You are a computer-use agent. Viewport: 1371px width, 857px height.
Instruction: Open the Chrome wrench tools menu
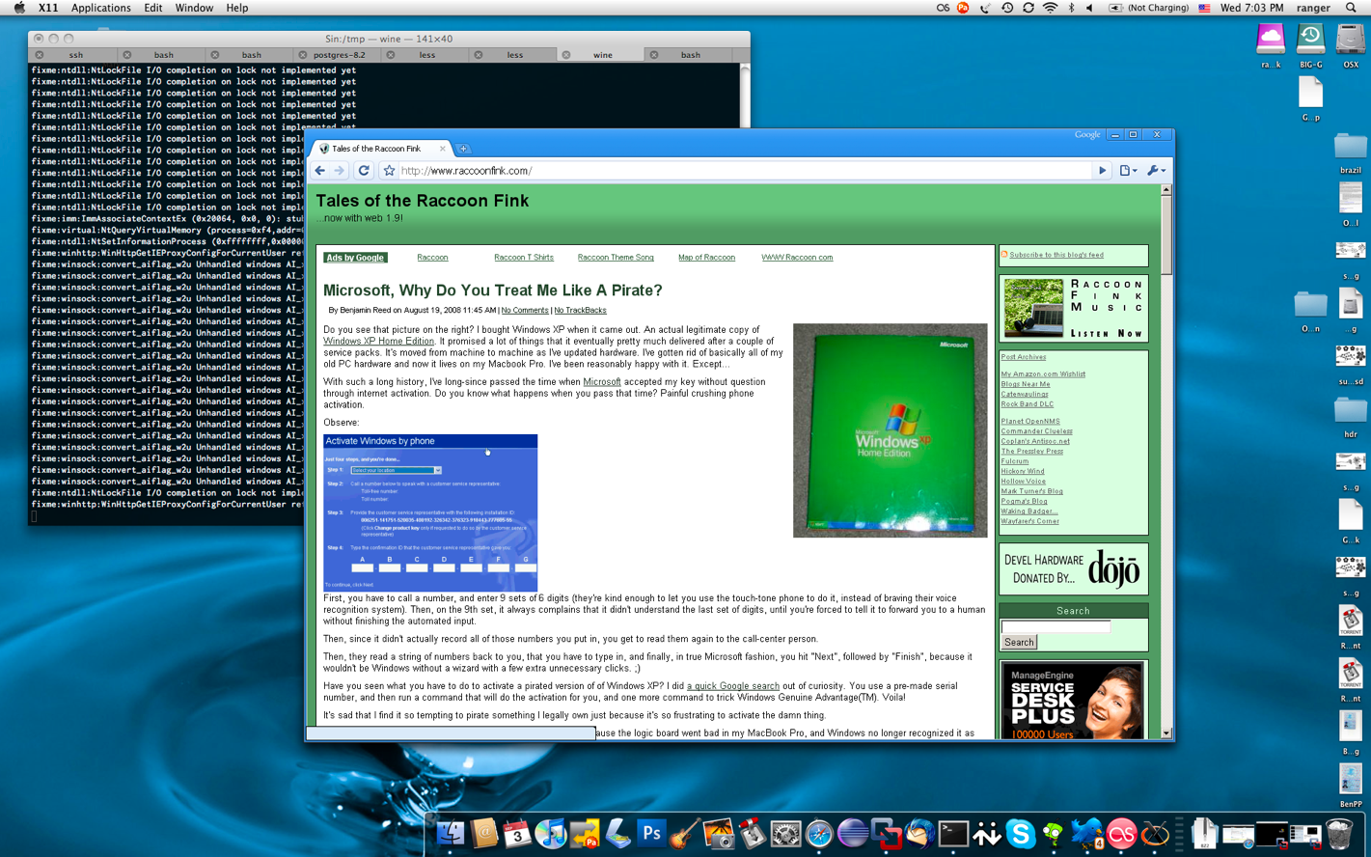coord(1155,171)
